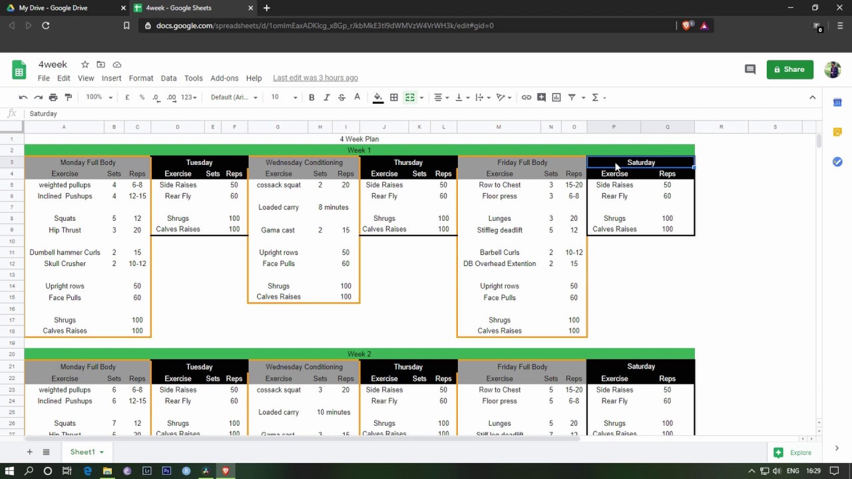The width and height of the screenshot is (852, 479).
Task: Click the green Share button
Action: [790, 69]
